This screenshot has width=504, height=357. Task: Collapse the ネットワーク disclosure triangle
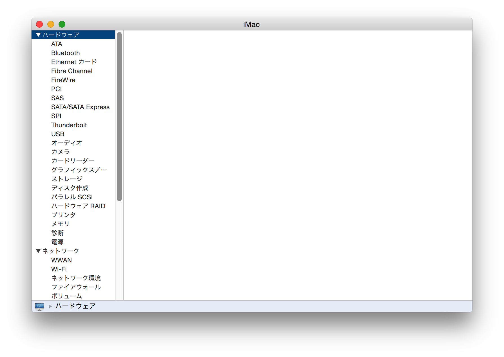(39, 251)
